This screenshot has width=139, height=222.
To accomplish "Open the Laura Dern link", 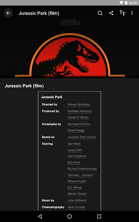I will pos(75,150).
